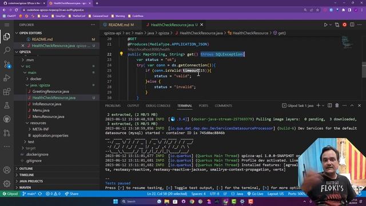The width and height of the screenshot is (366, 206).
Task: Switch to PROBLEMS panel tab
Action: 113,105
